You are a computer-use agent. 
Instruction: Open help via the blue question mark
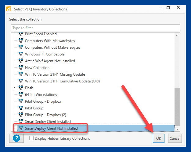16,138
